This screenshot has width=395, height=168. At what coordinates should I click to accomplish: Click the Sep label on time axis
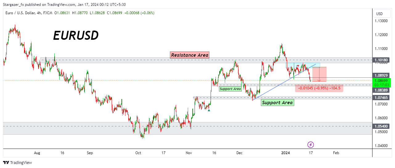coord(90,153)
